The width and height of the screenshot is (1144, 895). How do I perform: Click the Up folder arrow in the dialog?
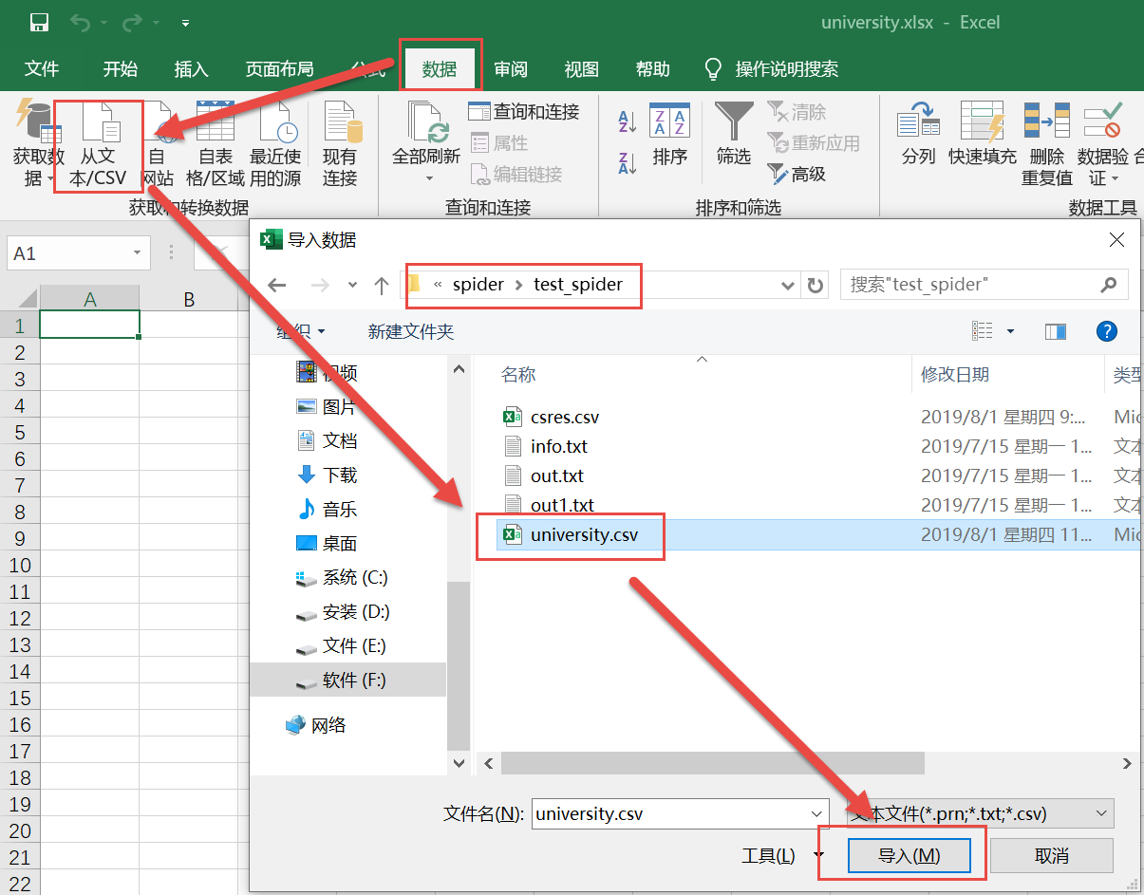click(382, 285)
